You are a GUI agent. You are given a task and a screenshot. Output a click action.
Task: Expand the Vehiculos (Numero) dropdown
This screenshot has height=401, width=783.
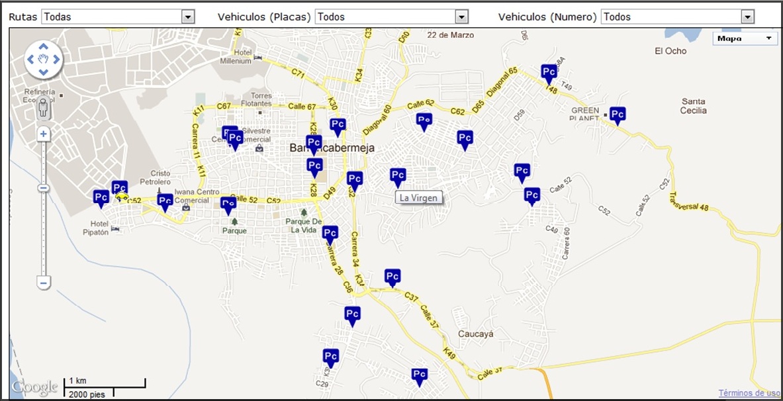pos(678,17)
